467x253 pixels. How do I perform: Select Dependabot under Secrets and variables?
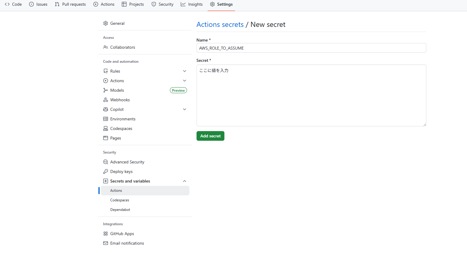[x=120, y=209]
